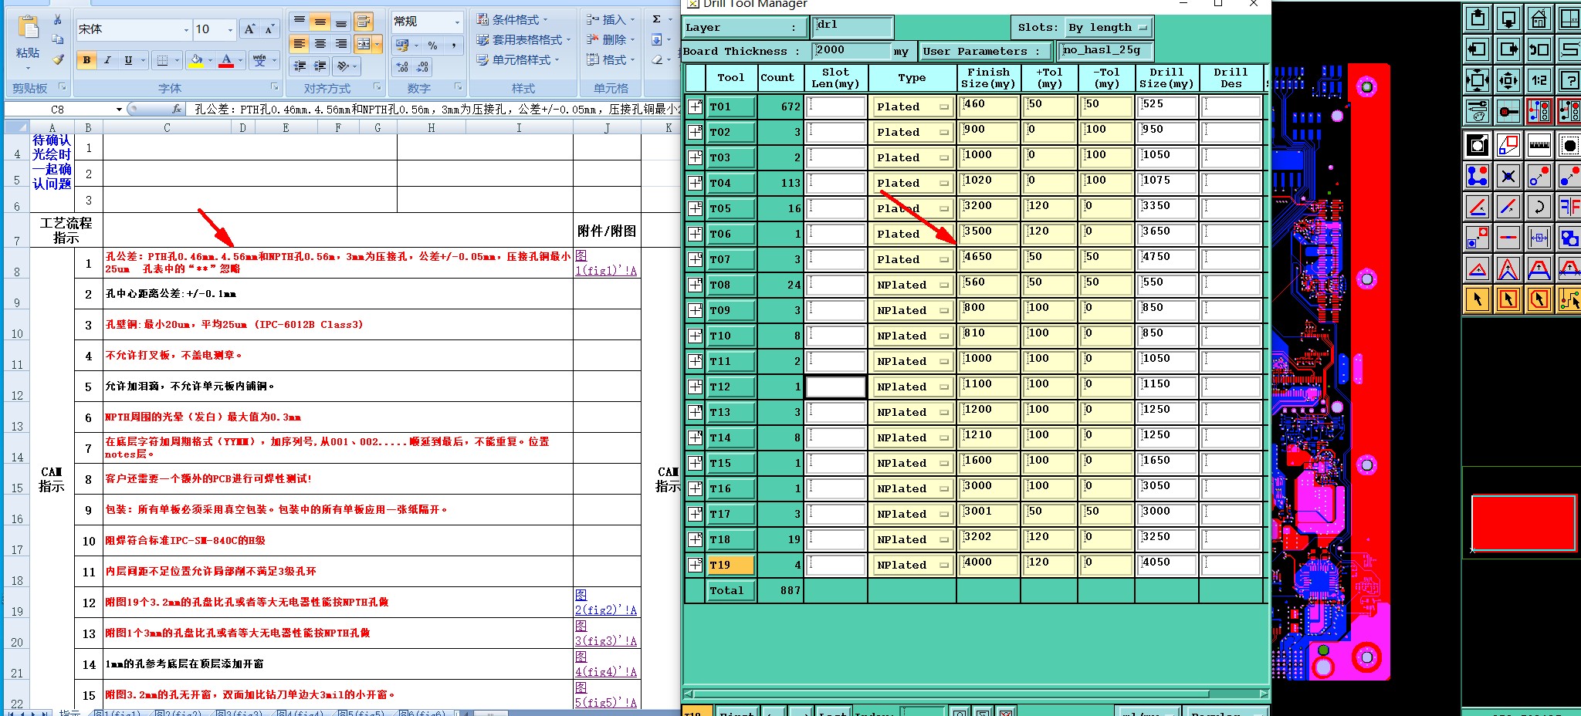This screenshot has width=1581, height=716.
Task: Click the red color preview box in Genesis
Action: 1523,522
